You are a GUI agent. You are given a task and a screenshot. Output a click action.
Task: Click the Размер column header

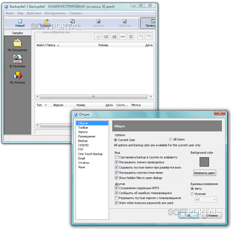(100, 45)
